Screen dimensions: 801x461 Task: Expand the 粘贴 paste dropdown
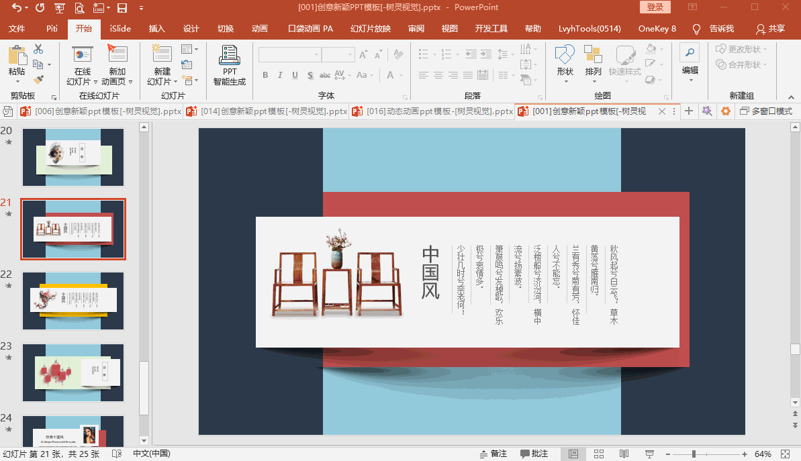pyautogui.click(x=17, y=82)
